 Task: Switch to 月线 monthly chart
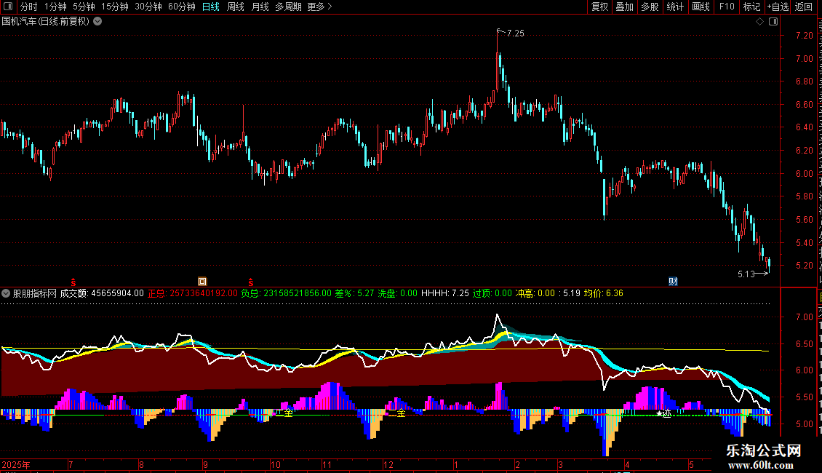pos(260,7)
